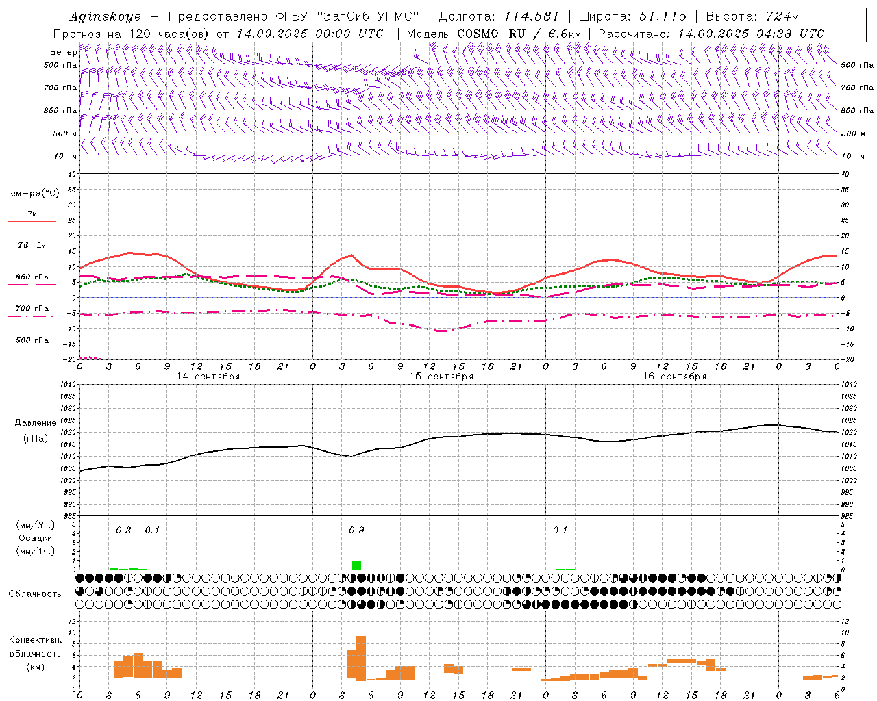This screenshot has width=877, height=701.
Task: Click the "0.9" precipitation value
Action: [356, 531]
